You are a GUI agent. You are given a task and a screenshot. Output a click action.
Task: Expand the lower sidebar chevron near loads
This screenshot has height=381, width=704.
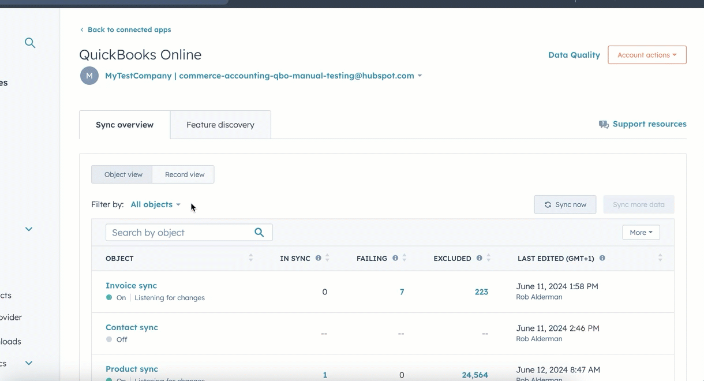tap(29, 363)
